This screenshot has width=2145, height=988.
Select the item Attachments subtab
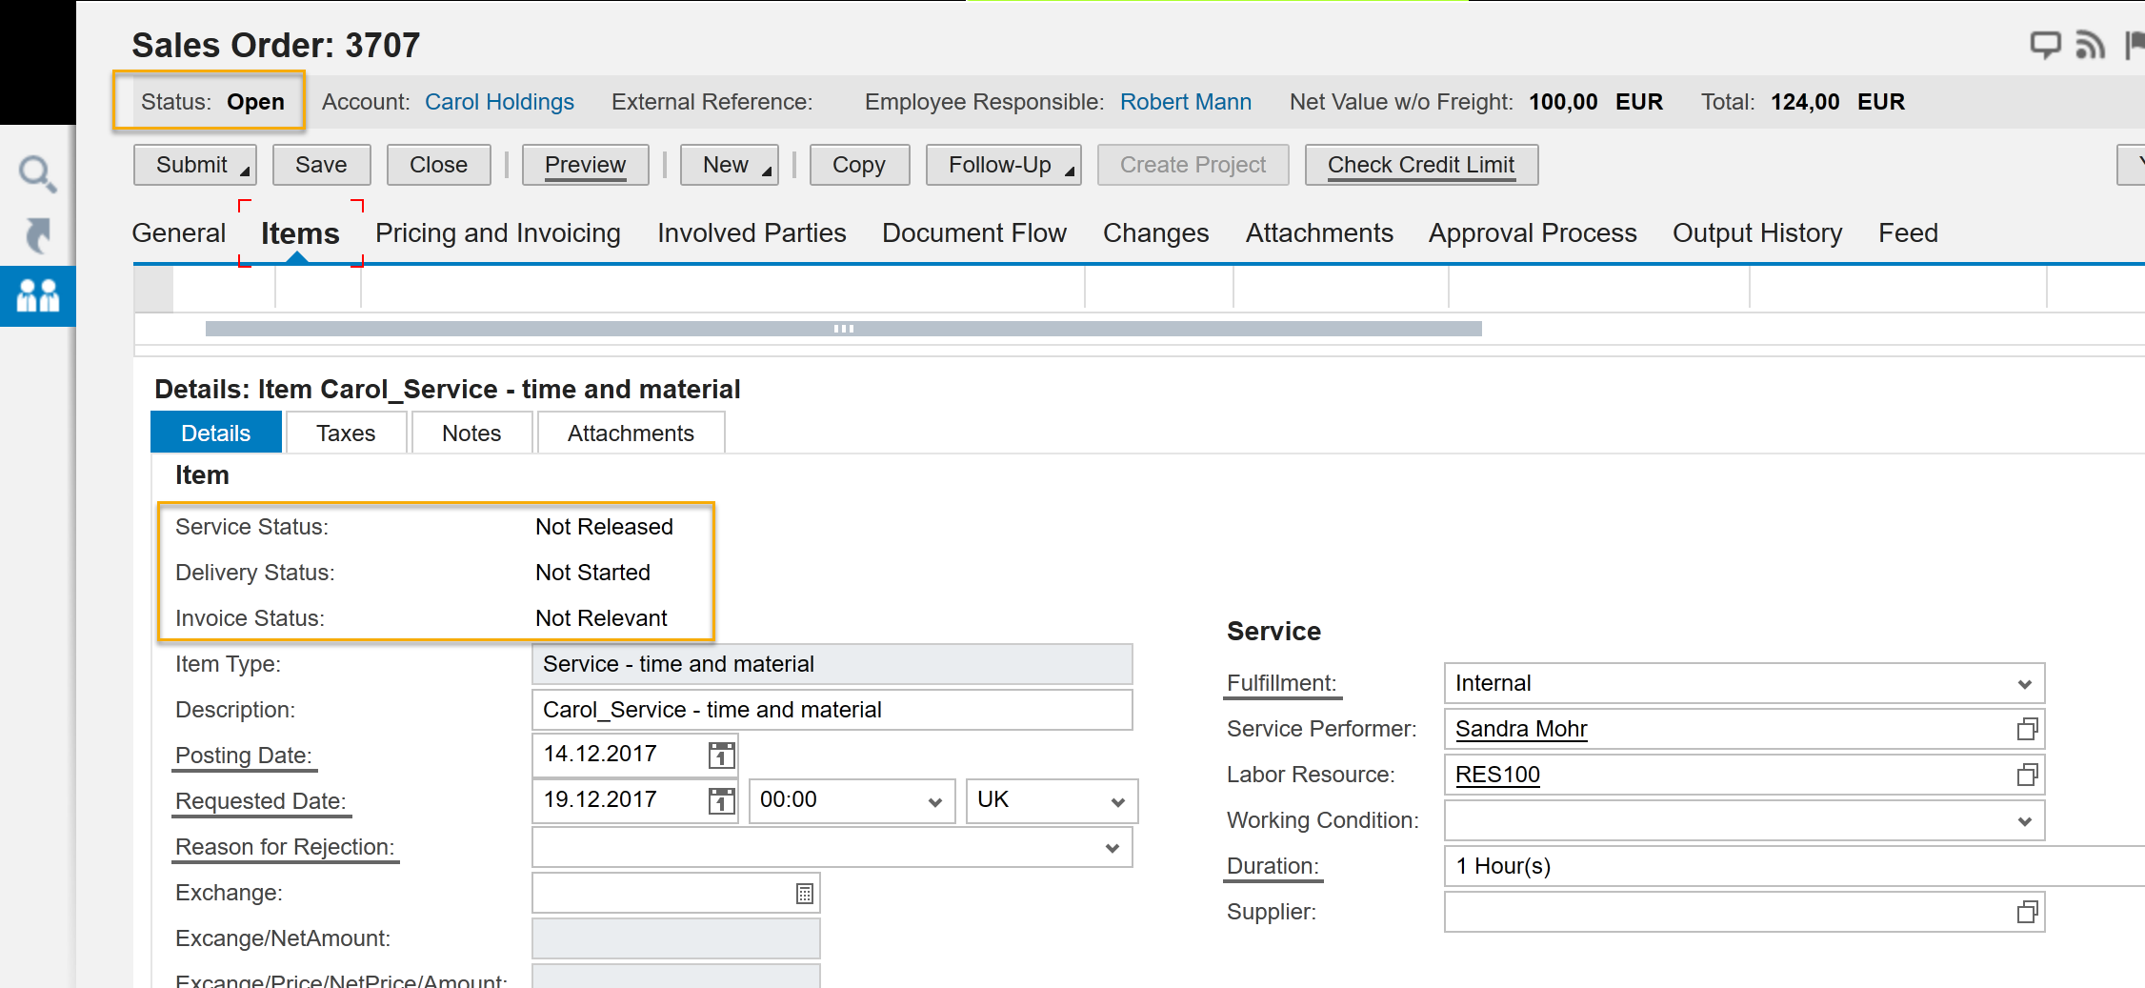tap(631, 434)
